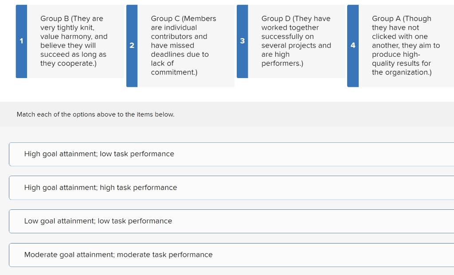This screenshot has width=454, height=275.
Task: Click the blue number 2 handle for Group C
Action: (x=132, y=46)
